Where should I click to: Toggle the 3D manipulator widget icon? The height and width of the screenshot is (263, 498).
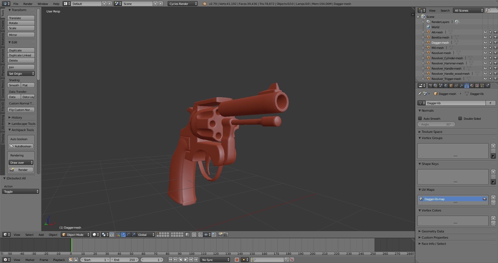pyautogui.click(x=118, y=235)
